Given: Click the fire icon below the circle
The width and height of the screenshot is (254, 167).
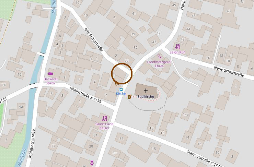Looking at the screenshot, I should pyautogui.click(x=117, y=84).
